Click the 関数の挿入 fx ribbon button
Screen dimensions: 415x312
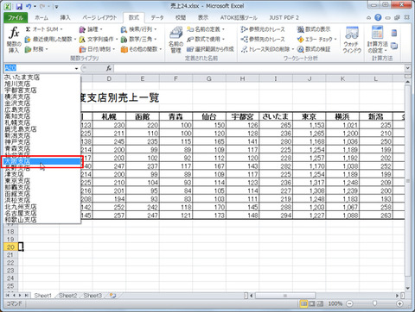14,40
